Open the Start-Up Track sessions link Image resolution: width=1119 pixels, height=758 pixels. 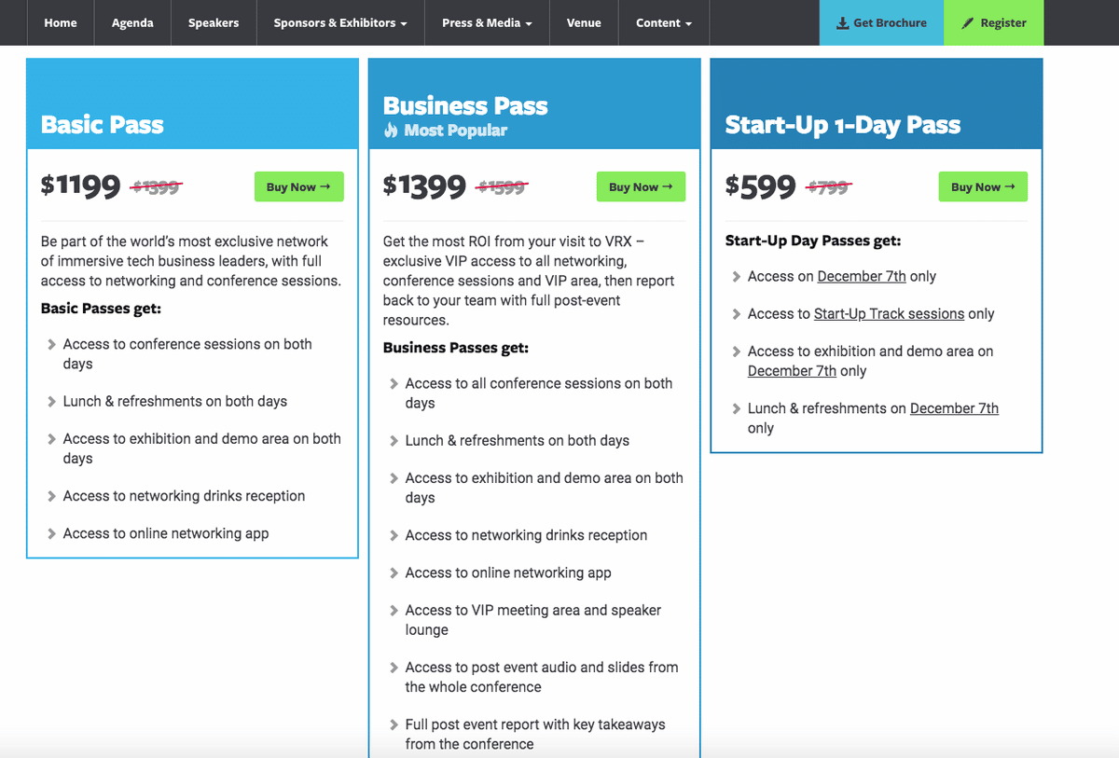point(889,314)
